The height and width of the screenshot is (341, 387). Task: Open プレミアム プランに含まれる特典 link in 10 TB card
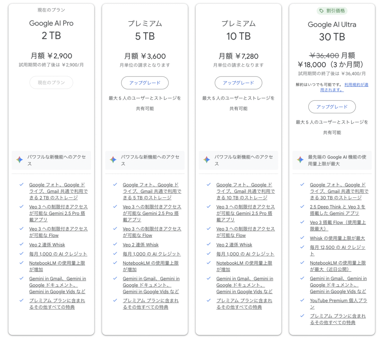[244, 304]
